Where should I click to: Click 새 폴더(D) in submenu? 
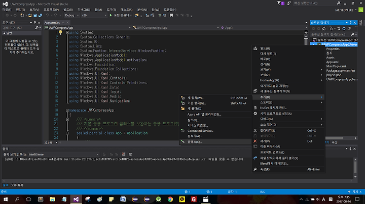point(215,109)
